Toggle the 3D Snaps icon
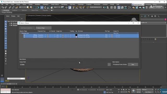This screenshot has width=167, height=94. point(74,8)
